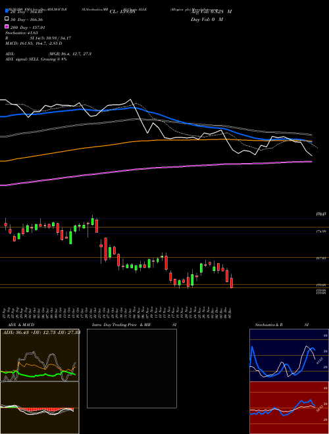Screen dimensions: 329x434
Task: Click the 167.93 price axis label
Action: pyautogui.click(x=321, y=258)
